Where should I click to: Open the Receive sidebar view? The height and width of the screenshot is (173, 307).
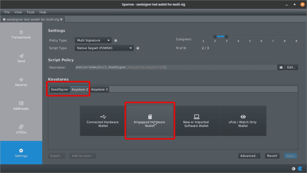21,82
